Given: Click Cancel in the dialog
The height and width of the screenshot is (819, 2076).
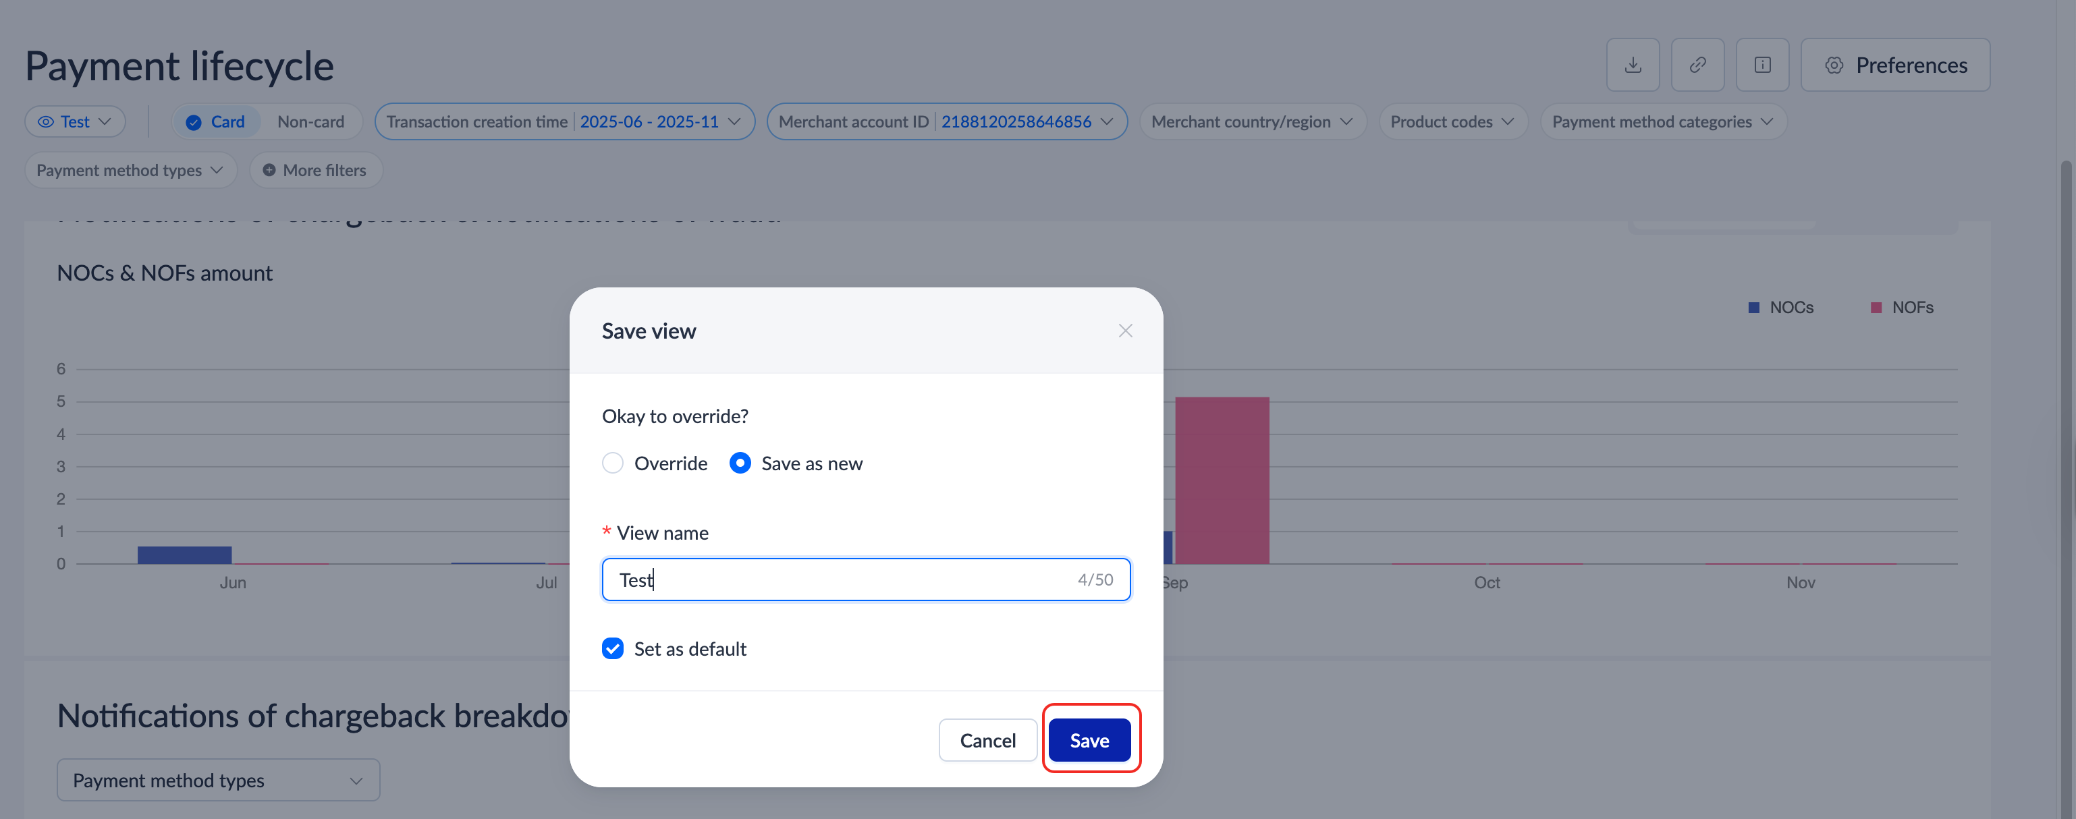Looking at the screenshot, I should click(987, 740).
